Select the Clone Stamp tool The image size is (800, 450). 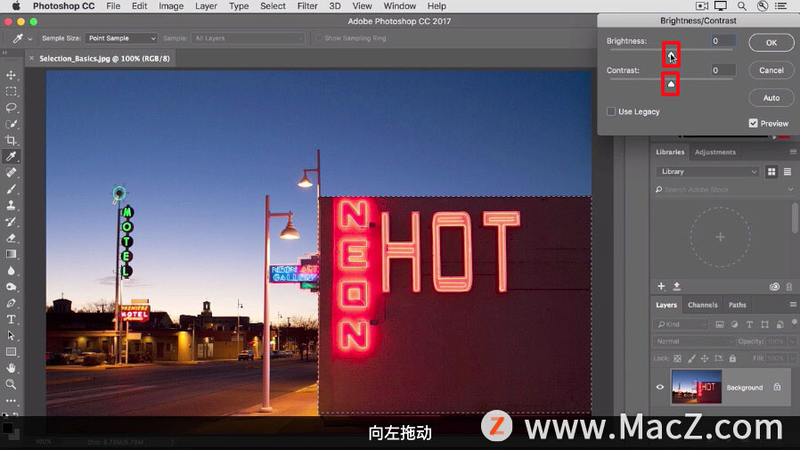click(11, 205)
